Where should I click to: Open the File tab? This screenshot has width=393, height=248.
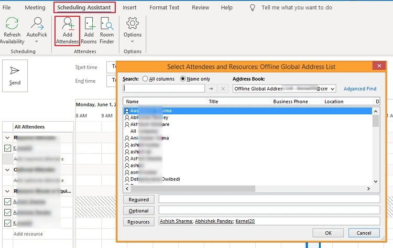6,7
